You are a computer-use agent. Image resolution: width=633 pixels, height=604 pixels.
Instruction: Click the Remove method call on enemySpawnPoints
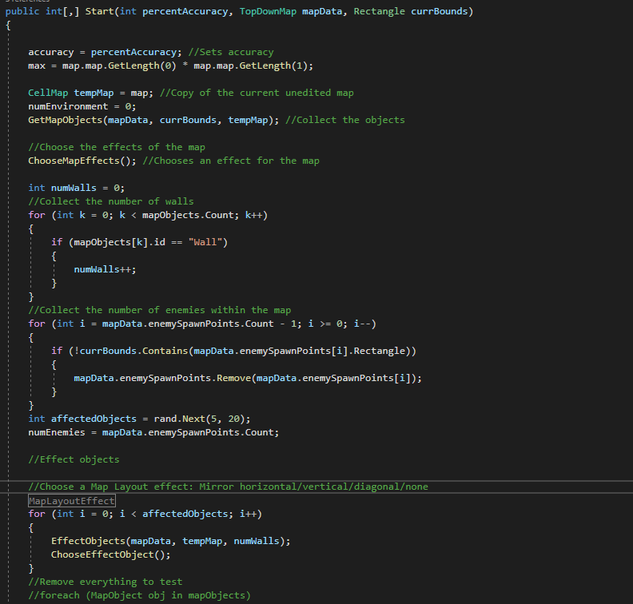coord(232,378)
